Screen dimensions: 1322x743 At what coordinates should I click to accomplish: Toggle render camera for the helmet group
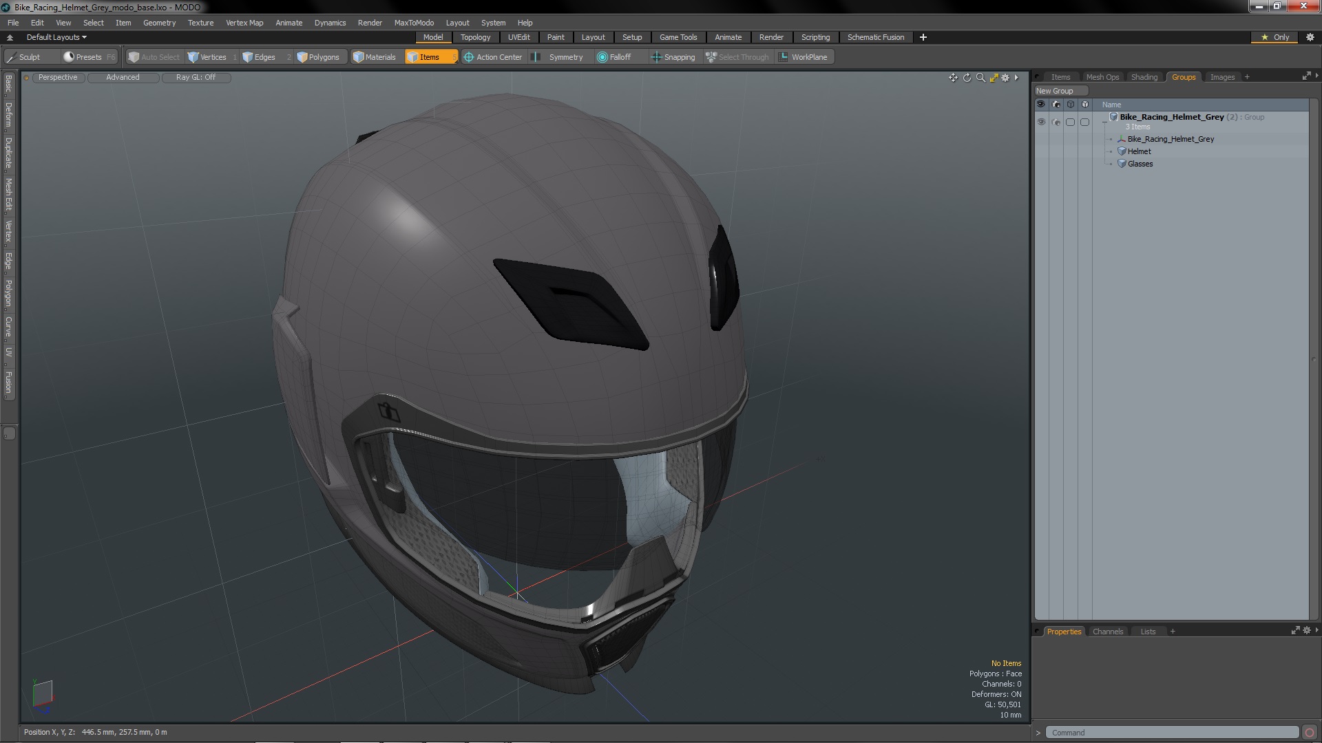coord(1056,122)
